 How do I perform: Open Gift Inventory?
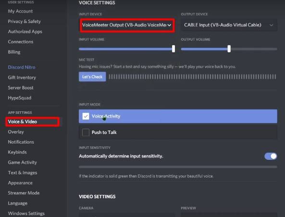22,78
